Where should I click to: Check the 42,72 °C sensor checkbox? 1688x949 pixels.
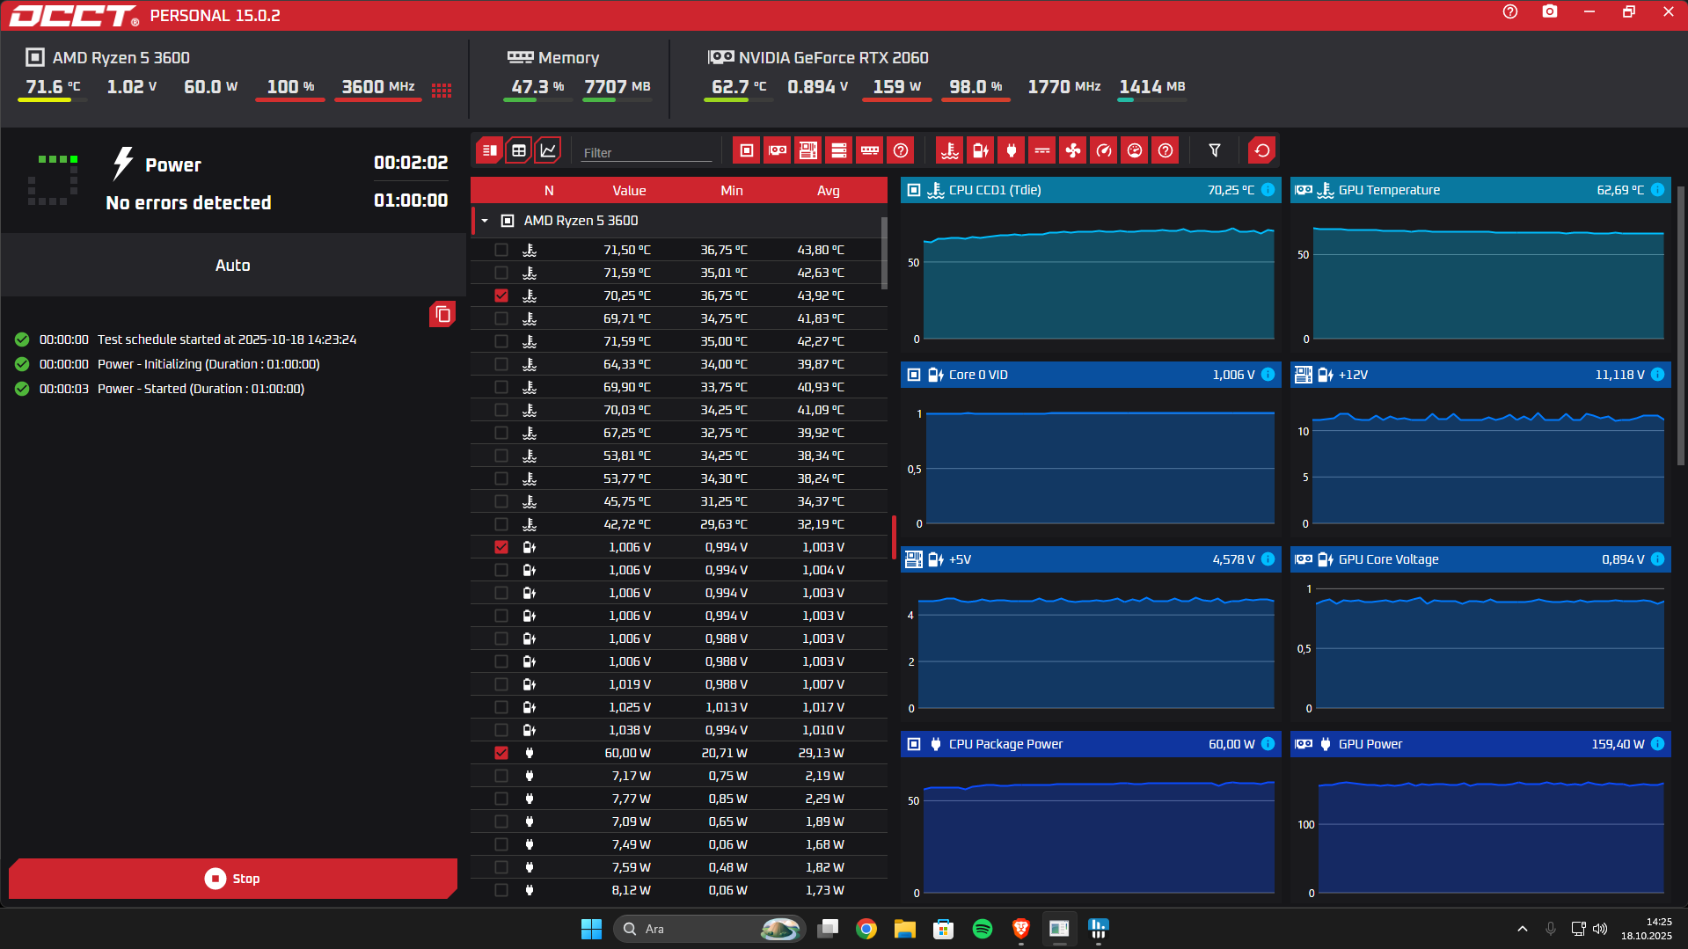(x=501, y=524)
